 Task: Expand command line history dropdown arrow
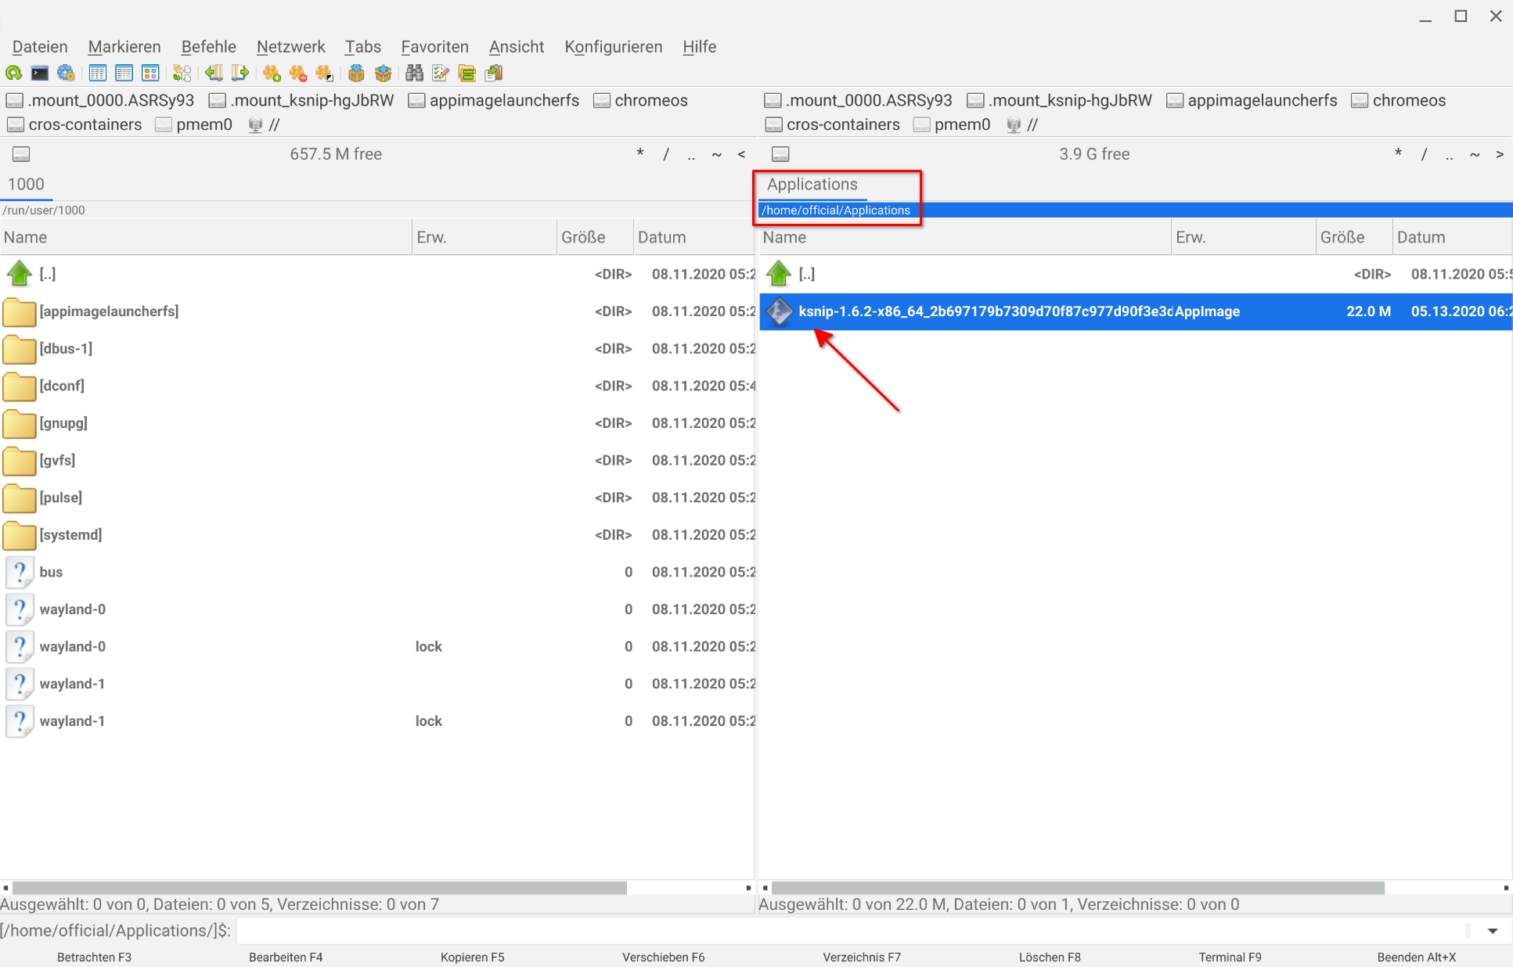pyautogui.click(x=1493, y=931)
